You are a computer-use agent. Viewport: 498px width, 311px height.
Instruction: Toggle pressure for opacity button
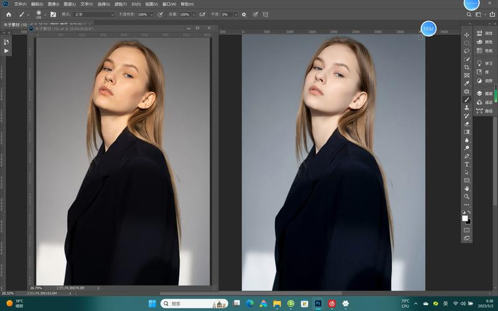[x=161, y=14]
